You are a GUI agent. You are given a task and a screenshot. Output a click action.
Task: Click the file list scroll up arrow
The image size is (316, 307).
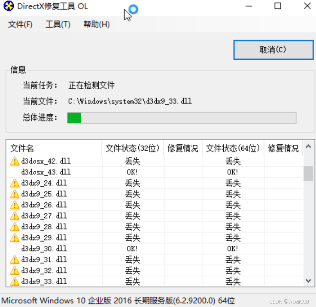pos(308,146)
